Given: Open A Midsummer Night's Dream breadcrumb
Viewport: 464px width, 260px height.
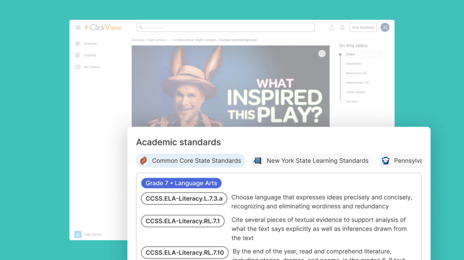Looking at the screenshot, I should [x=195, y=40].
